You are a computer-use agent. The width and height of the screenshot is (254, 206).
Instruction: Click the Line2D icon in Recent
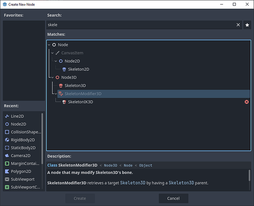click(7, 116)
